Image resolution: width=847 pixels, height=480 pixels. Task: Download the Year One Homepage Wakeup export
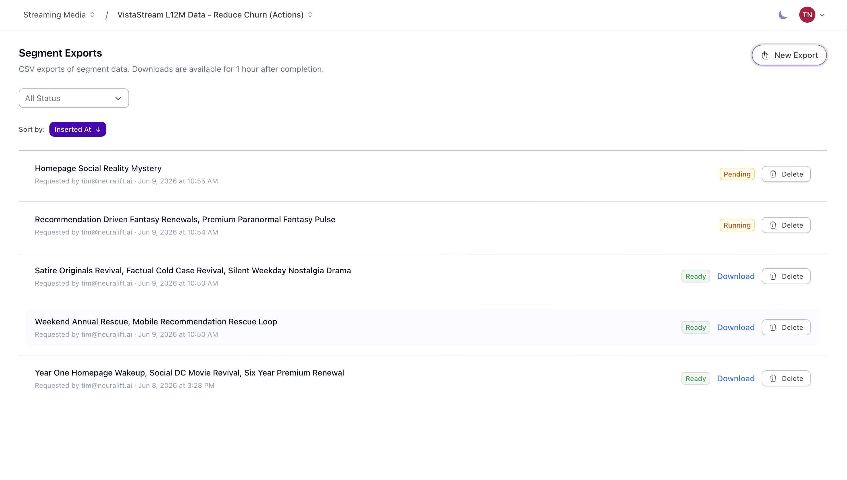(x=735, y=378)
